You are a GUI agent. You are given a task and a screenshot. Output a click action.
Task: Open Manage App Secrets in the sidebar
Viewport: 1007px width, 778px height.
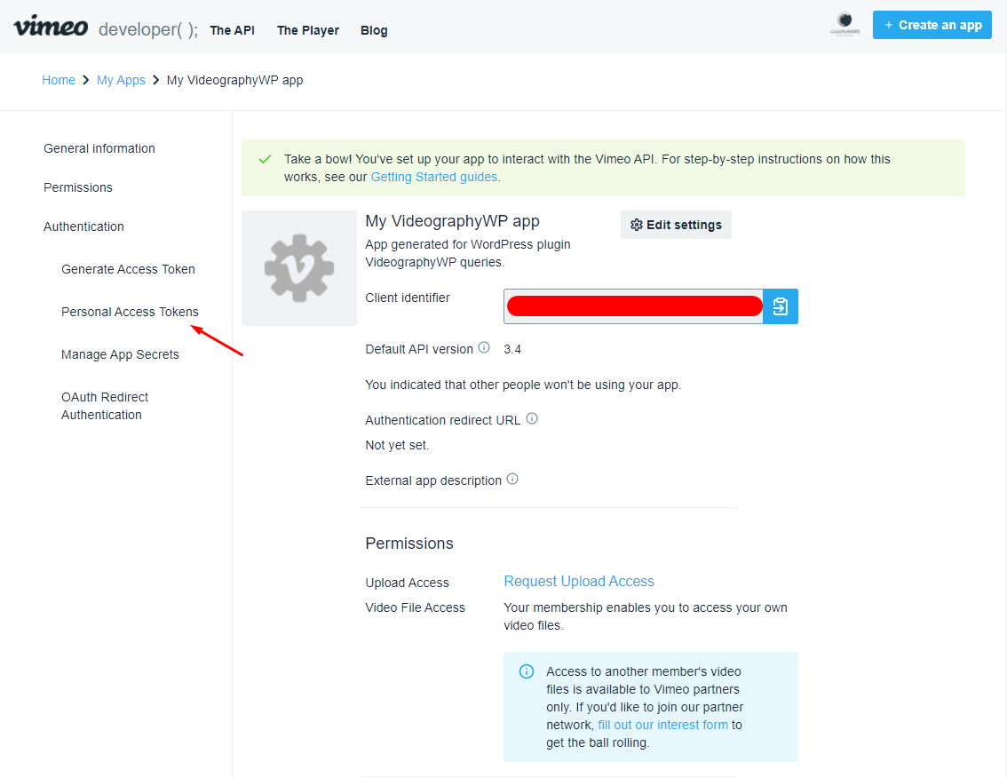pyautogui.click(x=120, y=354)
